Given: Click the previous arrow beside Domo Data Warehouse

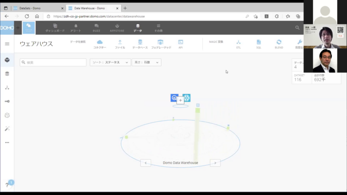Looking at the screenshot, I should pos(146,163).
